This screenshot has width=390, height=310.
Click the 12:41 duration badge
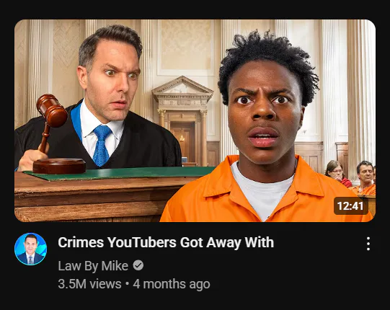coord(350,206)
